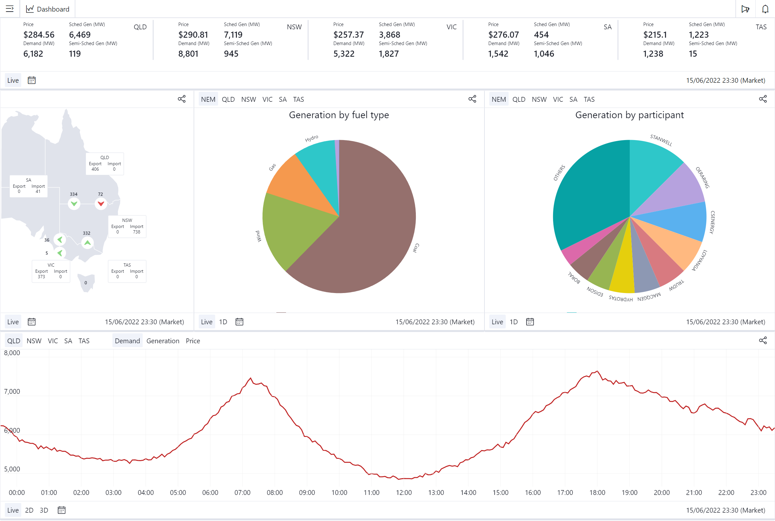Open the announcements megaphone icon
The width and height of the screenshot is (775, 521).
coord(745,9)
